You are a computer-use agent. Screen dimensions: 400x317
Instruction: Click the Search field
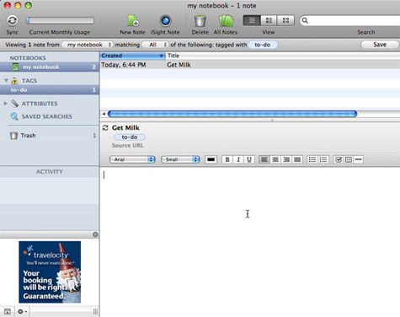350,20
